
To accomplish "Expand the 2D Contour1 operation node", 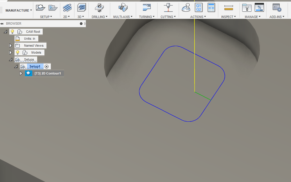I will tap(21, 73).
